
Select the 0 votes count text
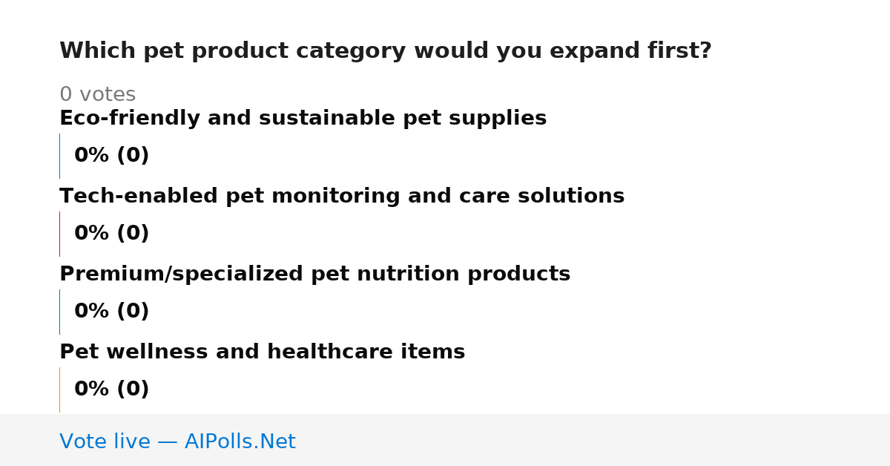97,95
